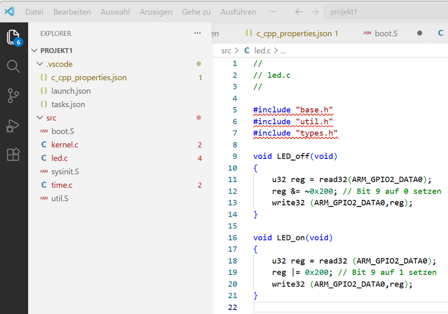Viewport: 448px width, 314px height.
Task: Click the unsaved dot on boot.S tab
Action: coord(419,33)
